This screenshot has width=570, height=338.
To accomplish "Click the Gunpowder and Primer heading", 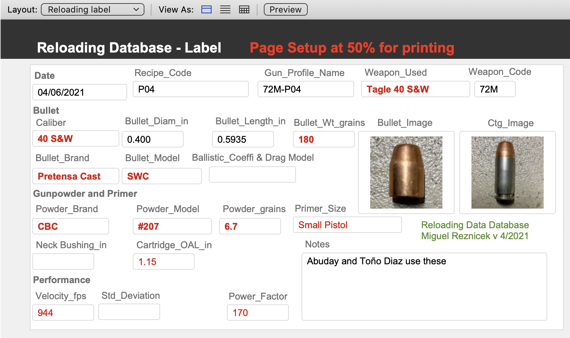I will tap(85, 194).
